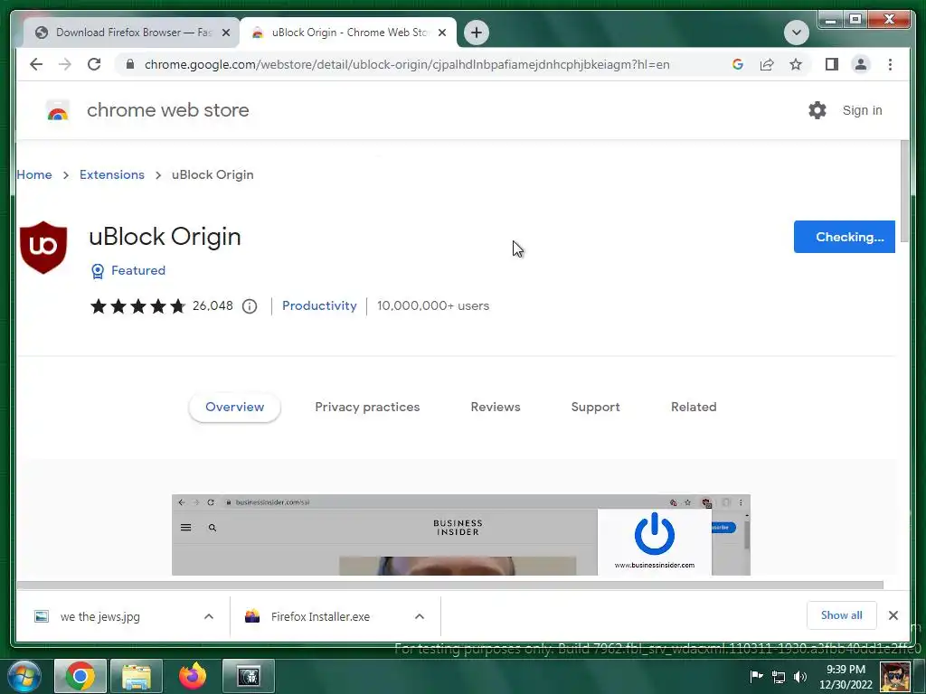Open the Google icon in address bar

738,64
